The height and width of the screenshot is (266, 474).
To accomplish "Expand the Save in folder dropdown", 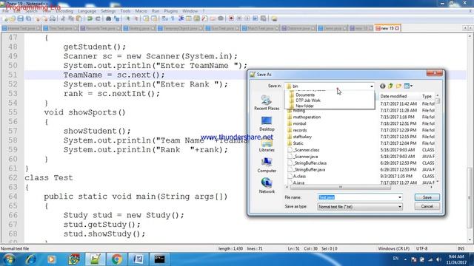I will pos(372,86).
